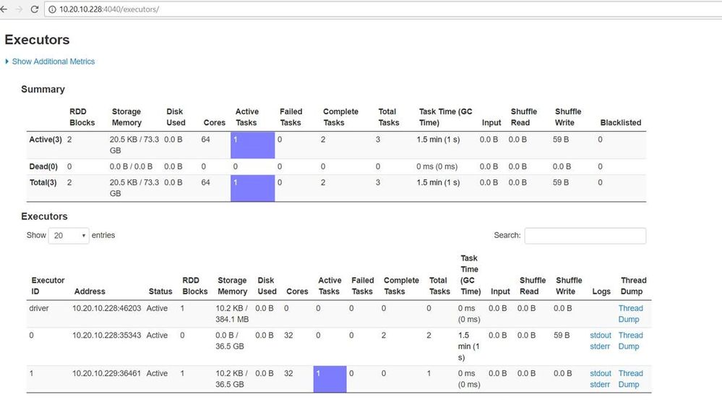Click the Dead(0) summary row label
The height and width of the screenshot is (400, 722).
pyautogui.click(x=43, y=167)
